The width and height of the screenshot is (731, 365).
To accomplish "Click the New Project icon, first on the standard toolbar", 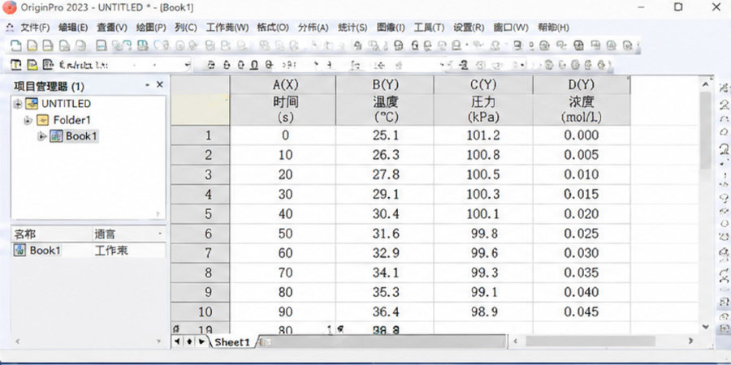I will pos(16,45).
